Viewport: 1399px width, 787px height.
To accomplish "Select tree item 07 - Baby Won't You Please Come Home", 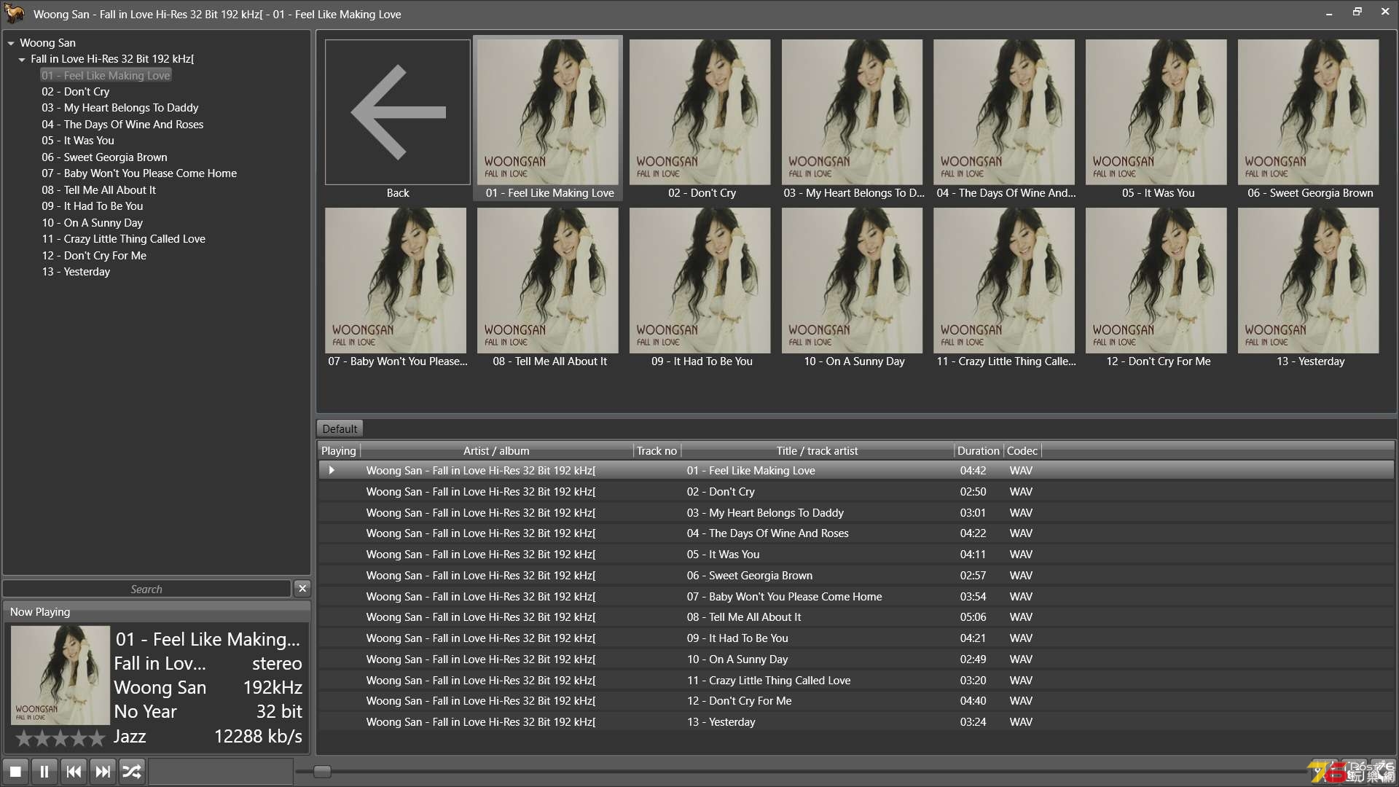I will [139, 173].
